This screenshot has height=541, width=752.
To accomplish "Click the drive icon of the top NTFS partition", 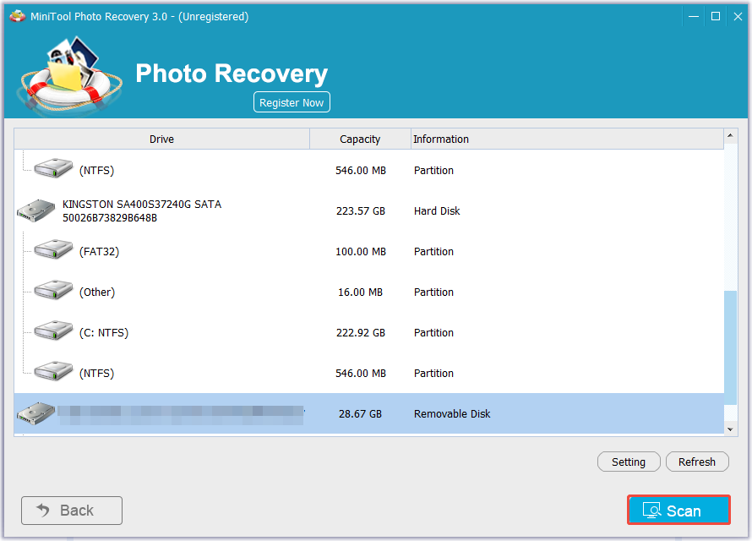I will tap(53, 170).
